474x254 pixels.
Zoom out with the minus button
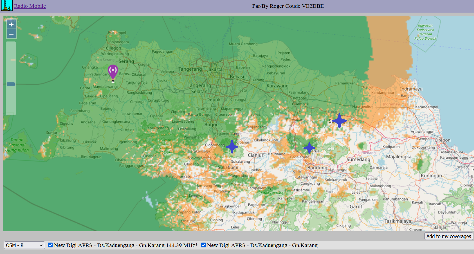[11, 34]
